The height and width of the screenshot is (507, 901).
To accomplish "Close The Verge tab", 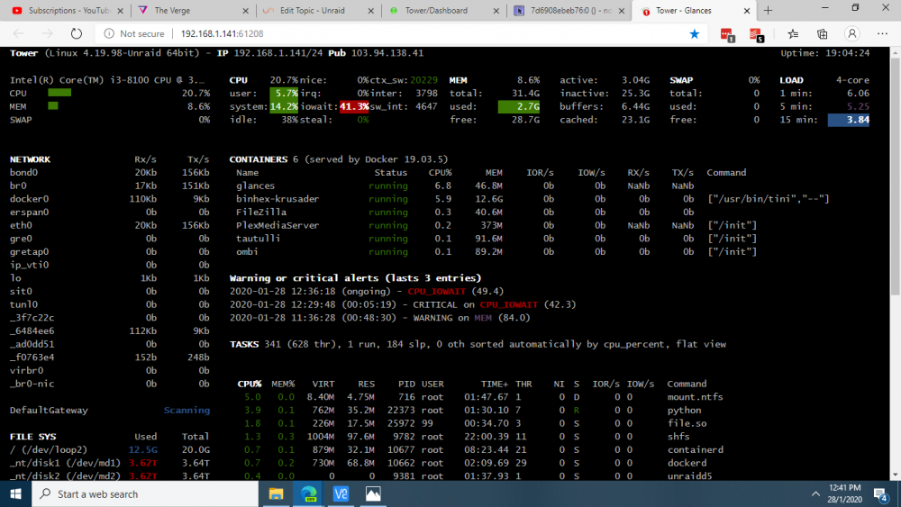I will coord(245,11).
